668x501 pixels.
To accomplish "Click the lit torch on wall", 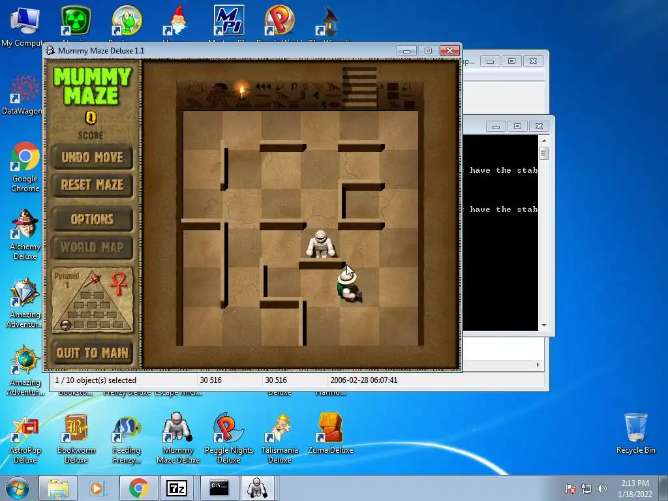I will [242, 91].
